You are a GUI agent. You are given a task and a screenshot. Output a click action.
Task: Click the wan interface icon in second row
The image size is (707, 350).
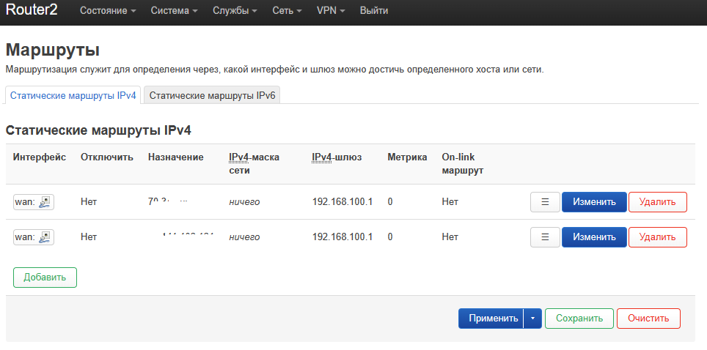pos(45,237)
